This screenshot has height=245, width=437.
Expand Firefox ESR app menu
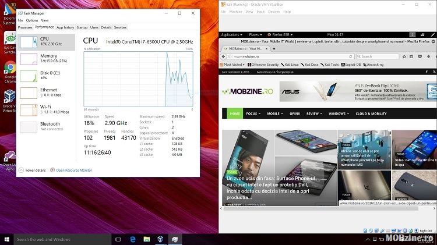[x=280, y=35]
